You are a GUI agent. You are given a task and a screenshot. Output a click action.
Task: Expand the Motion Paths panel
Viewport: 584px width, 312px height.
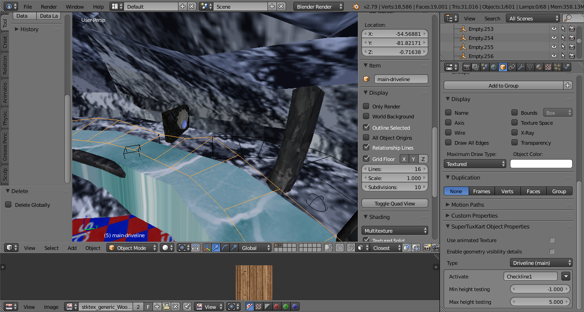(468, 205)
